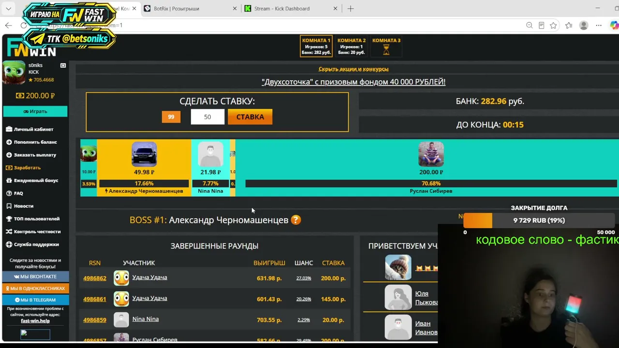Screen dimensions: 619x348
Task: Click the orange 99 quick-bet button
Action: point(171,117)
